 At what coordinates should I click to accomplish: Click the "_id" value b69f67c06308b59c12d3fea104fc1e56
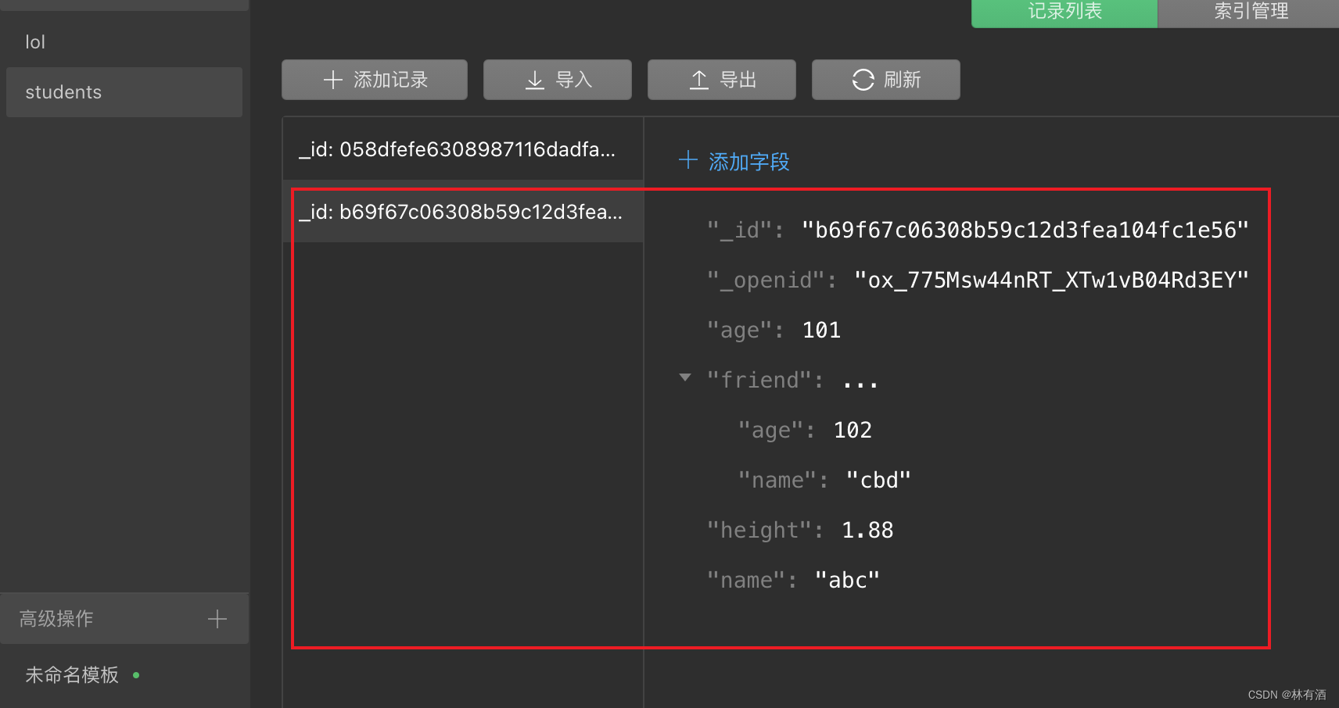(1025, 231)
